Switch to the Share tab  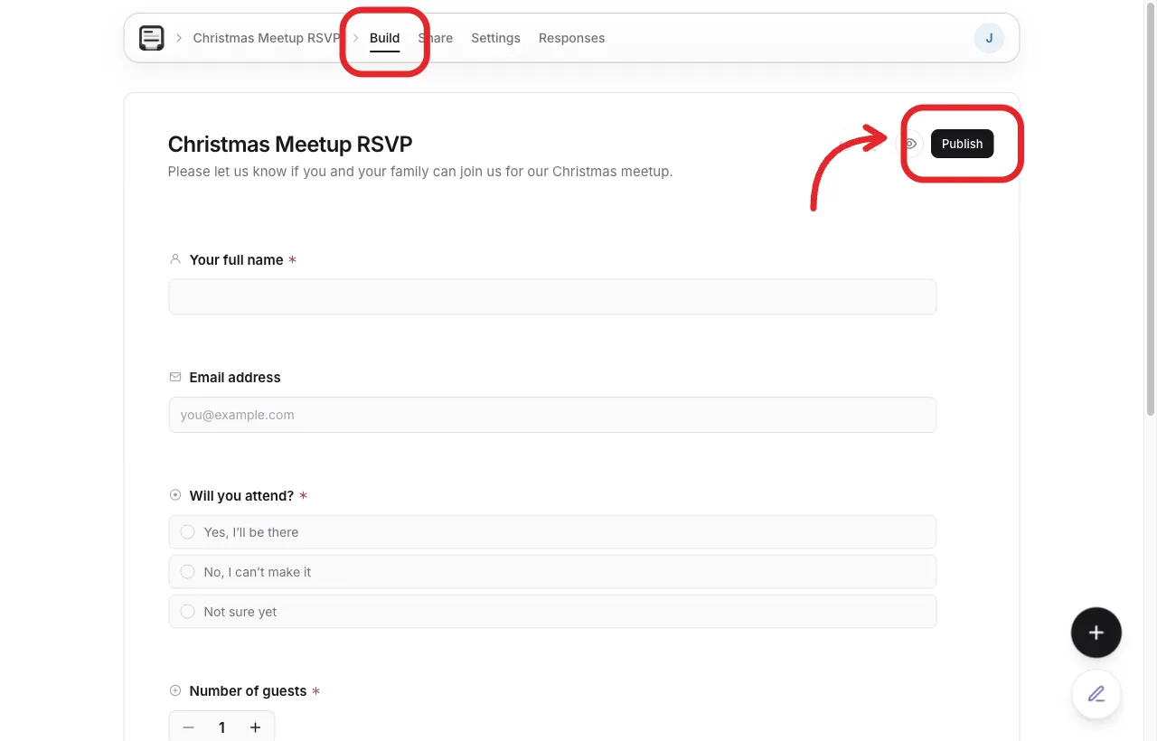pos(436,38)
